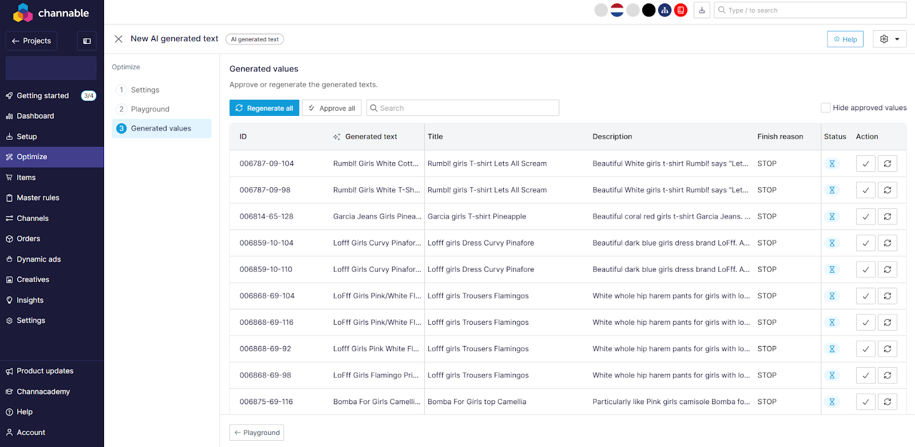Click the blue sitemap circle icon

665,10
